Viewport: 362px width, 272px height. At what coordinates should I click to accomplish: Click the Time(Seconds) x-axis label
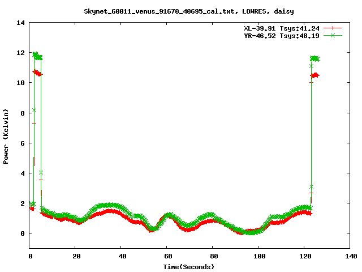point(188,267)
